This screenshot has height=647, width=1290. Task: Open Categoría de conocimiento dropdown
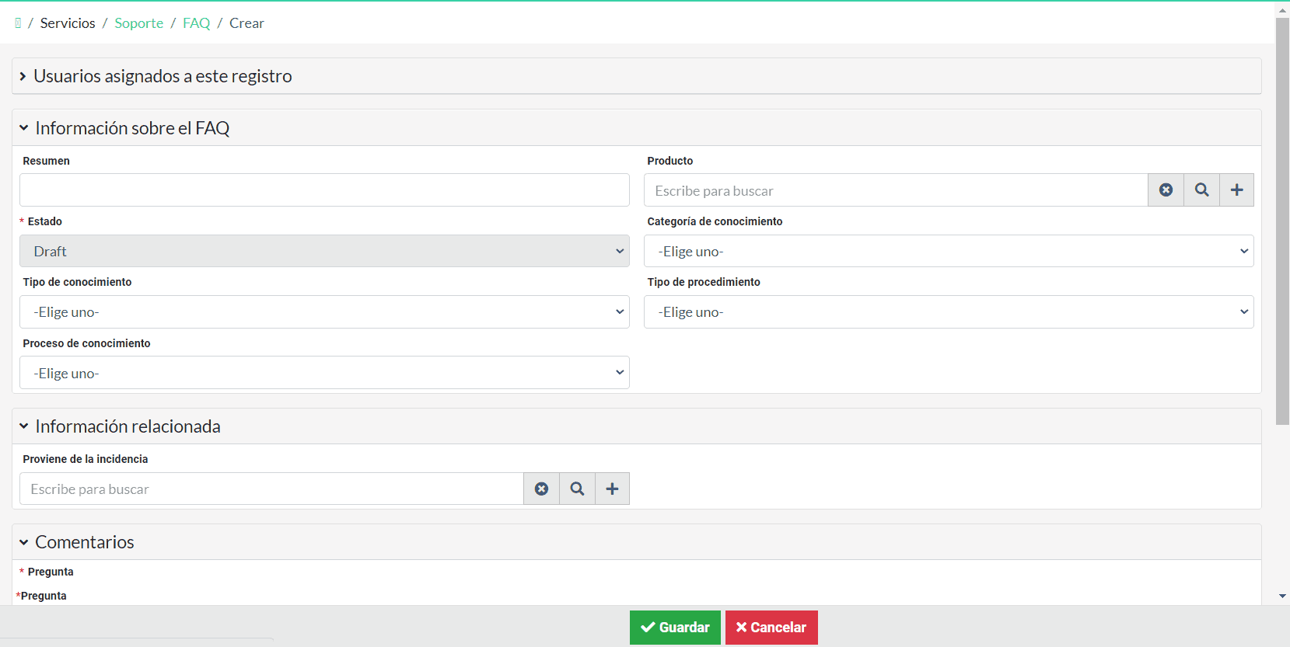[948, 252]
